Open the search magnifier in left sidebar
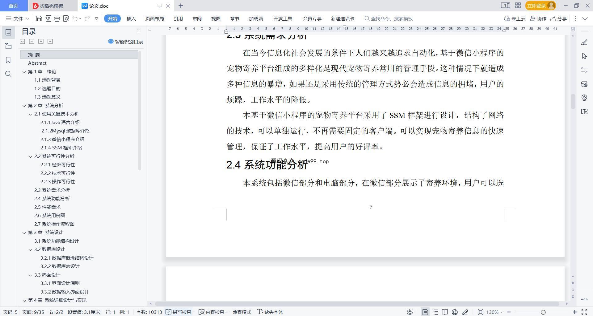 8,74
